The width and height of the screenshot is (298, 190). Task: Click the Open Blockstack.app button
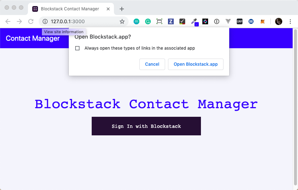point(196,64)
